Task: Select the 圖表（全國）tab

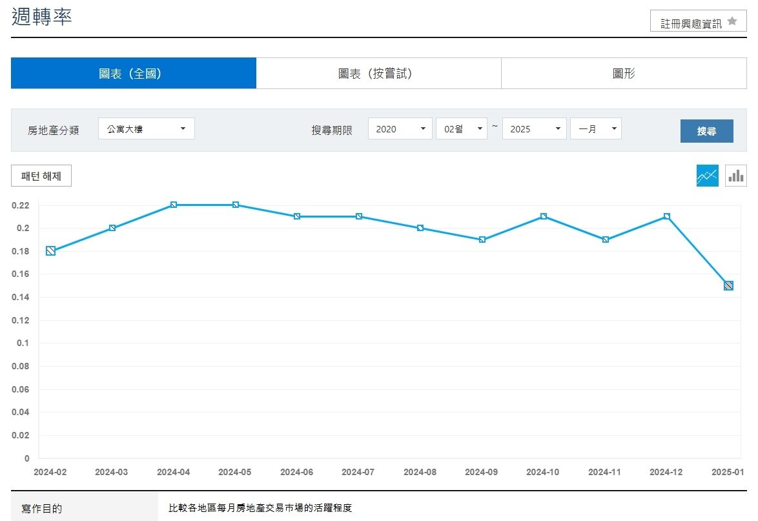Action: pyautogui.click(x=134, y=73)
